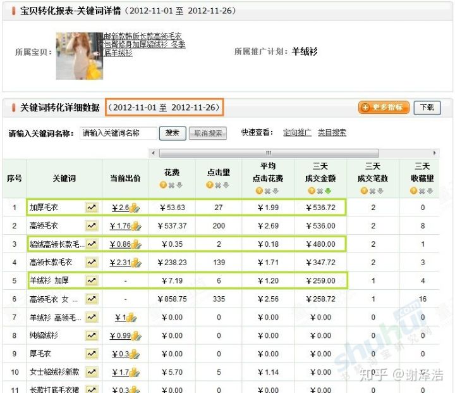Click trend chart icon for 高领毛衣 row

(92, 225)
